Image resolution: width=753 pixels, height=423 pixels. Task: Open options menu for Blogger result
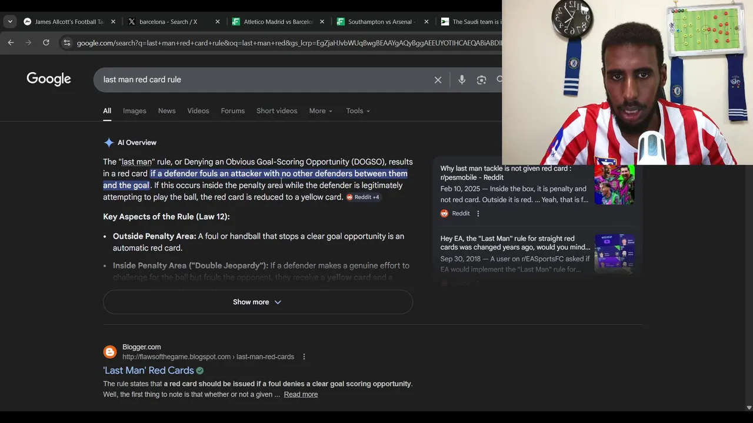point(304,357)
